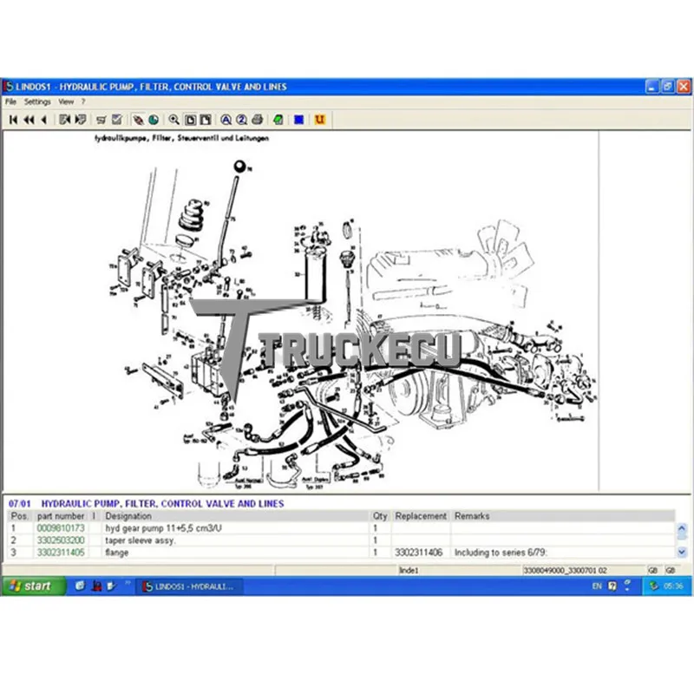Click the 'Remarks' column header
Viewport: 694px width, 694px height.
[472, 516]
